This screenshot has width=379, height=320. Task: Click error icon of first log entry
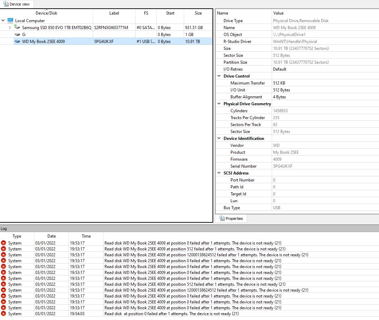coord(3,243)
